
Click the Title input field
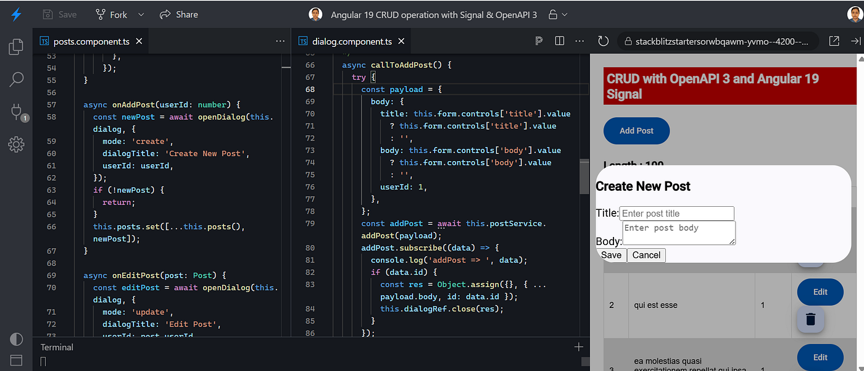pos(676,214)
